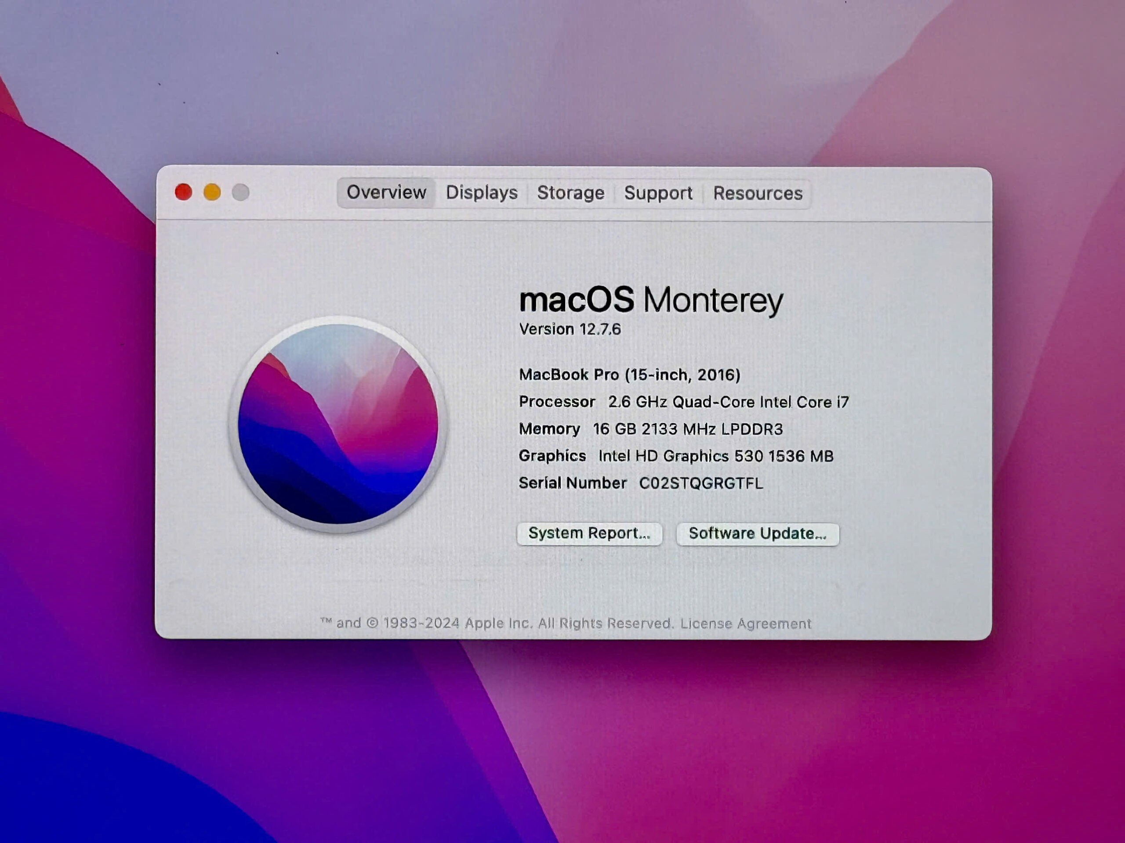Close the About This Mac window
The image size is (1125, 843).
[x=184, y=192]
